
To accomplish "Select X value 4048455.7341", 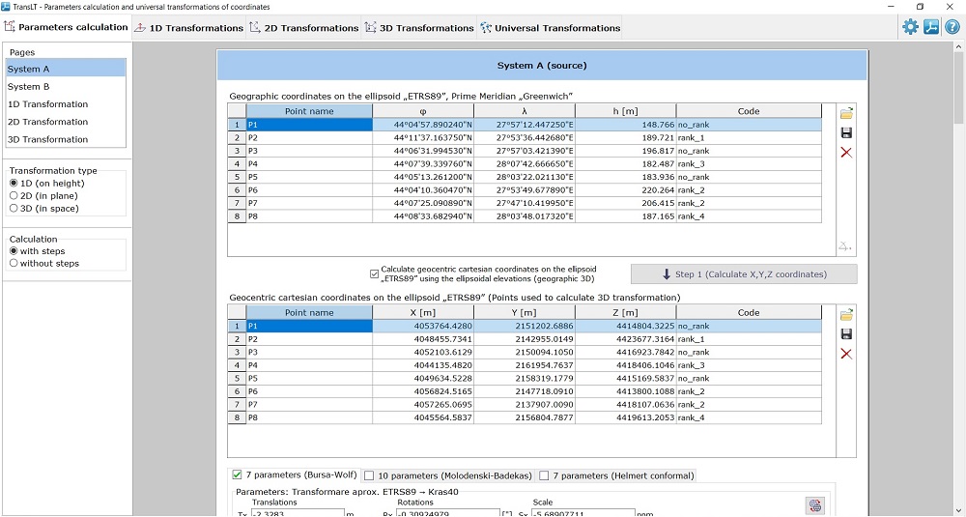I will 423,339.
